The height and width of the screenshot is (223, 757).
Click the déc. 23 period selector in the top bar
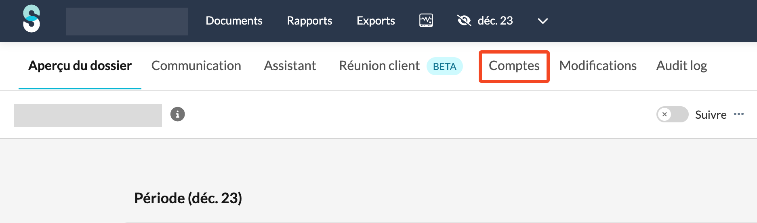tap(495, 21)
